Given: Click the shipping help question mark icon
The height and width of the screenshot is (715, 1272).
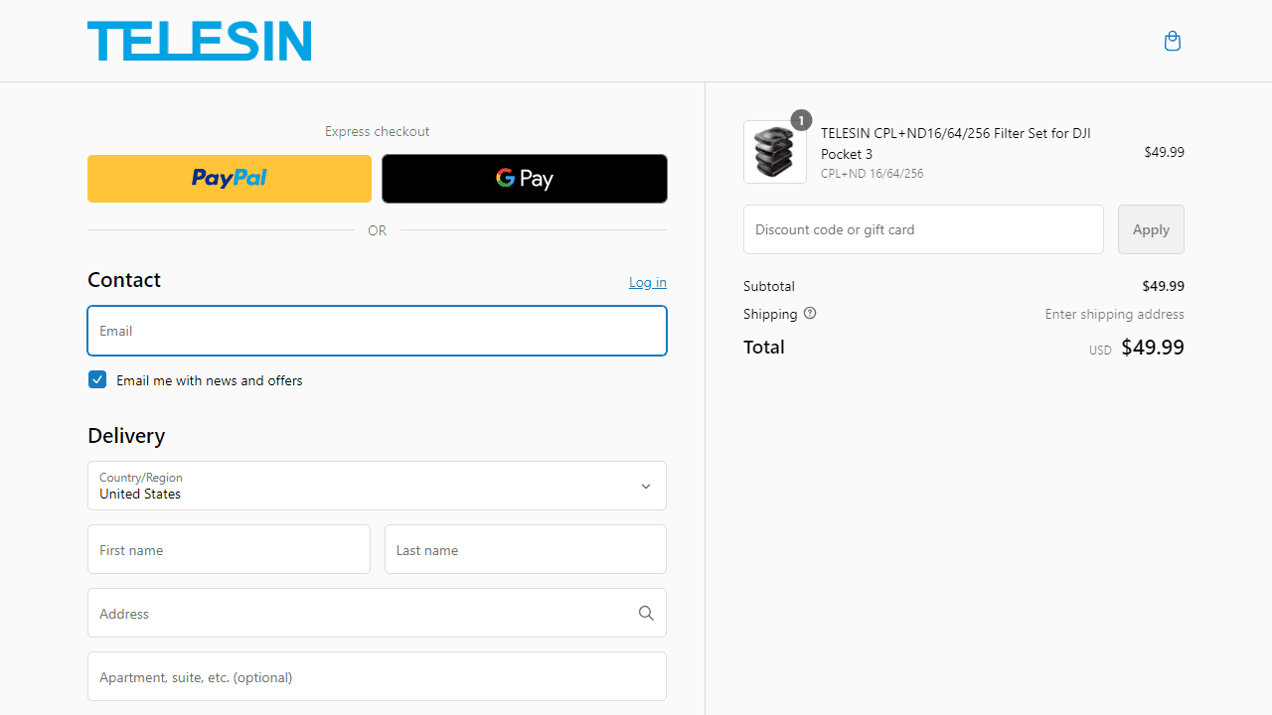Looking at the screenshot, I should [810, 313].
